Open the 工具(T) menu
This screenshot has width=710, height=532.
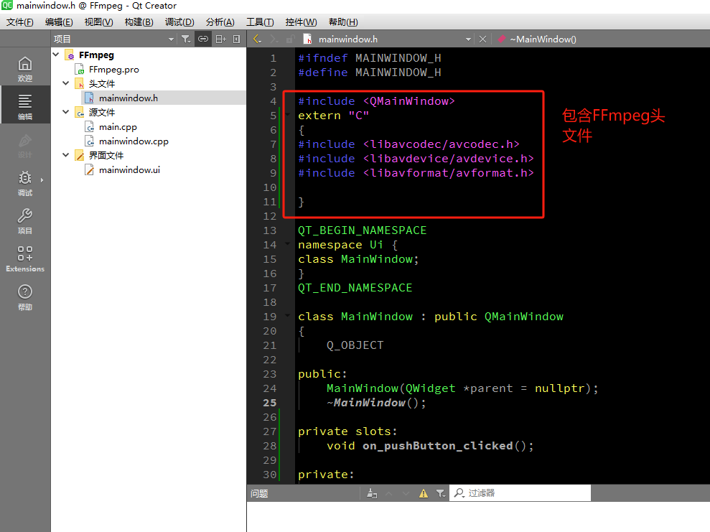(x=260, y=22)
